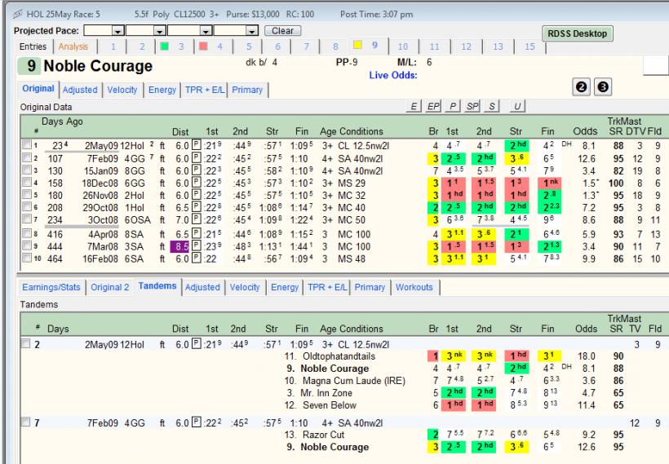Open the TPR + E/L tab in upper panel
Screen dimensions: 669x464
pyautogui.click(x=204, y=90)
